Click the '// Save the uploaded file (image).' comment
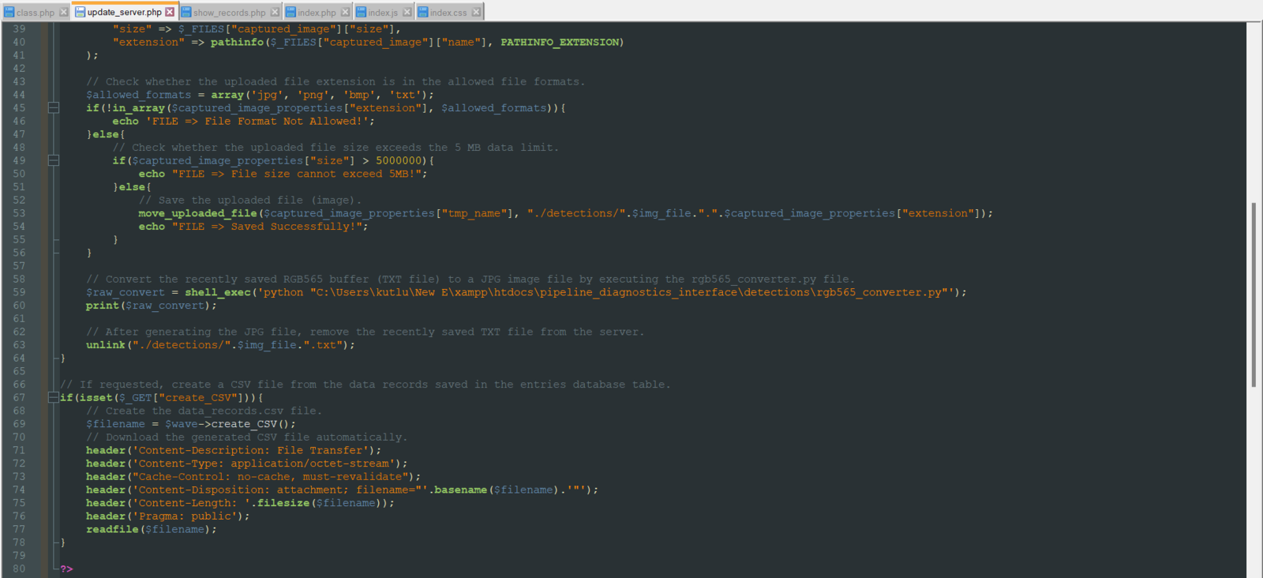The width and height of the screenshot is (1263, 578). [250, 200]
